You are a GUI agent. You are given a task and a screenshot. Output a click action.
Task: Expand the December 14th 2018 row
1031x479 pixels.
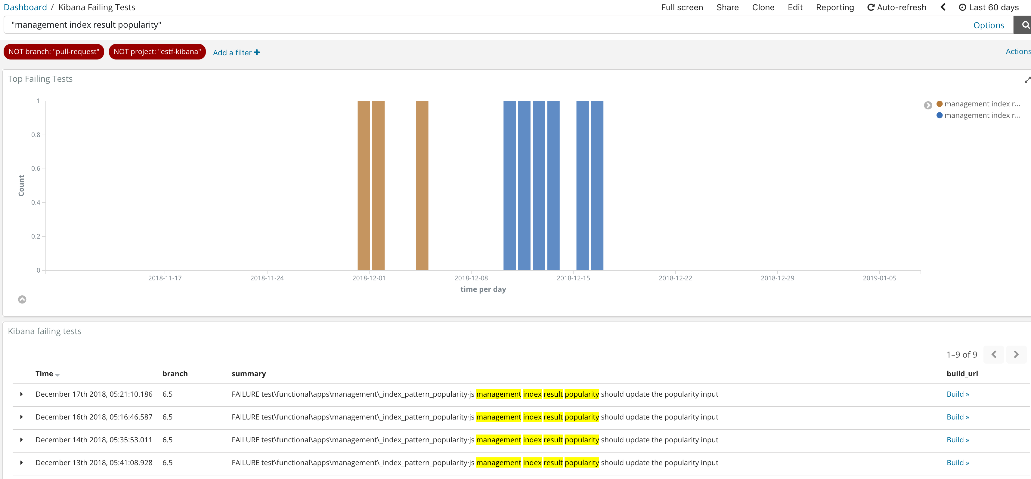[22, 440]
